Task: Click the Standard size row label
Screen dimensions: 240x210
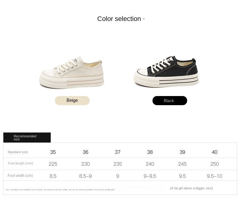Action: [18, 152]
